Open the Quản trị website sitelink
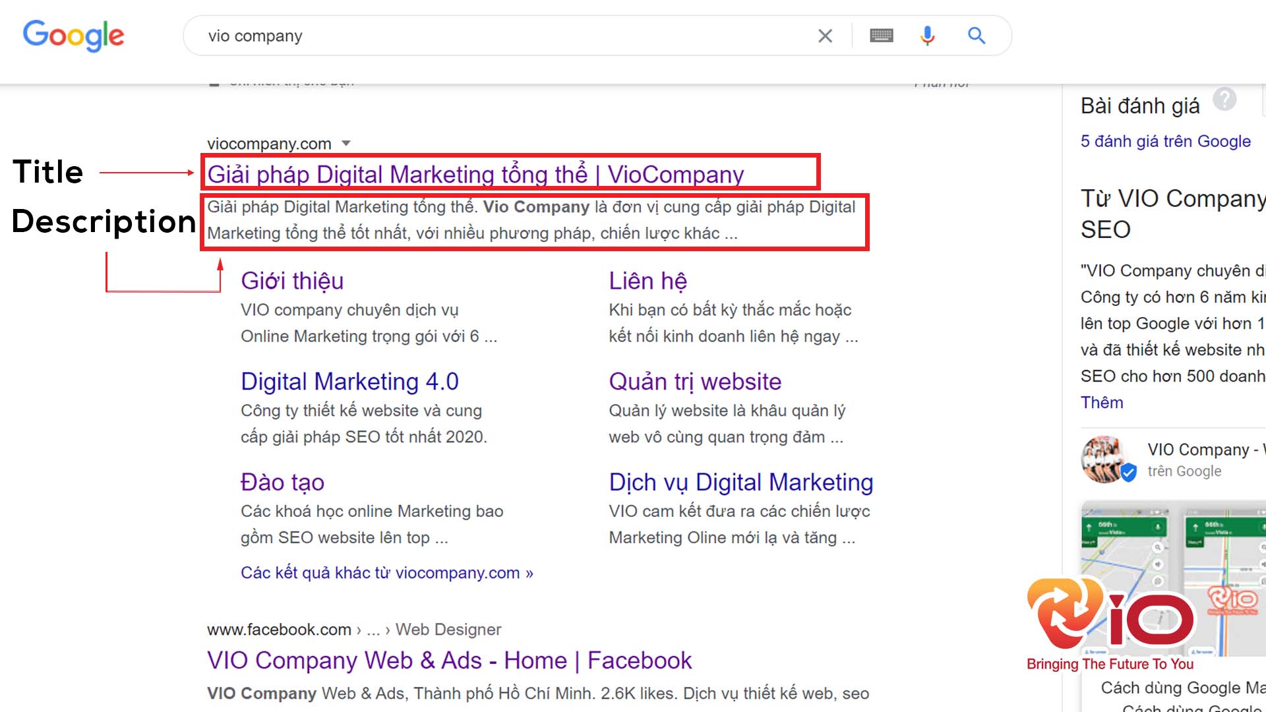 [x=695, y=382]
